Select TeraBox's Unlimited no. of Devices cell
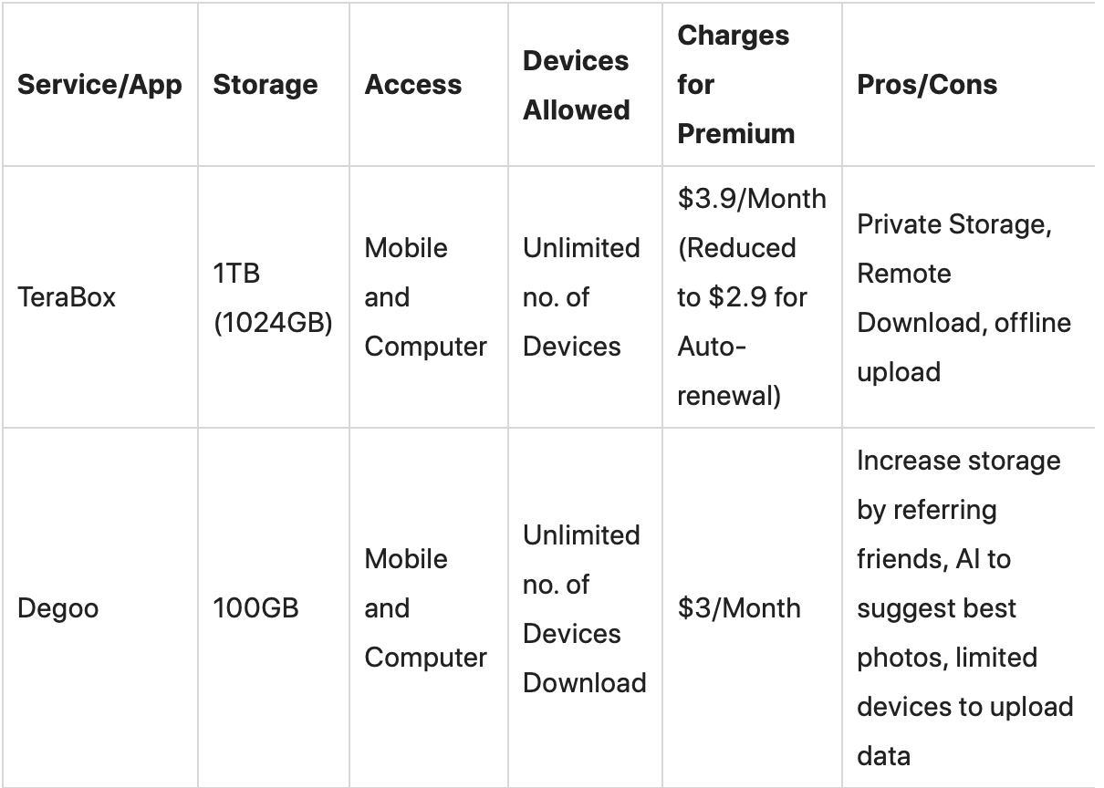This screenshot has width=1104, height=788. point(581,297)
